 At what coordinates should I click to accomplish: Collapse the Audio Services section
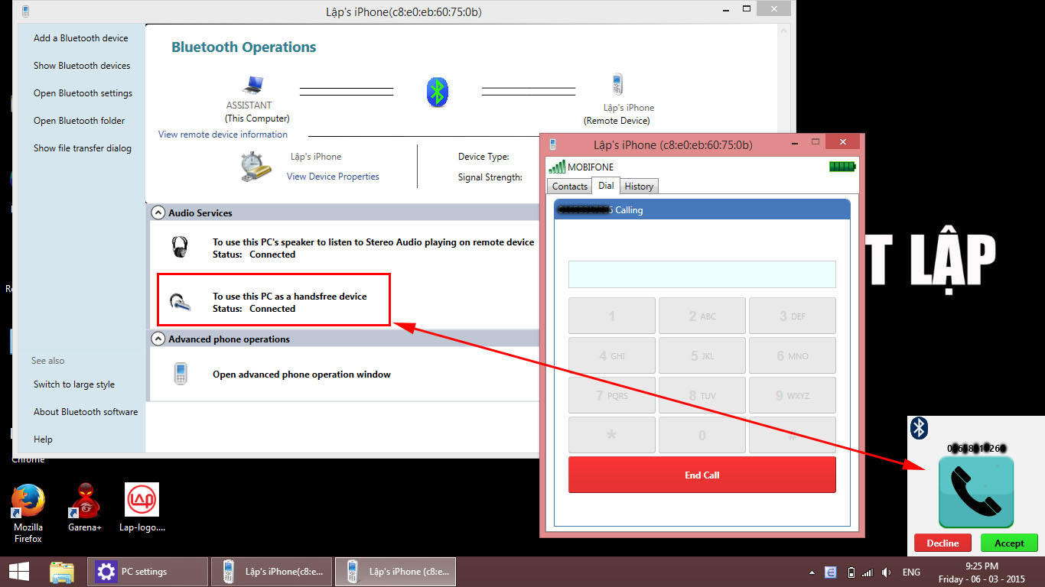tap(158, 212)
